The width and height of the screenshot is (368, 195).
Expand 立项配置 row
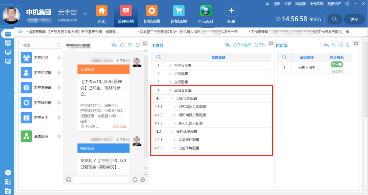[170, 82]
